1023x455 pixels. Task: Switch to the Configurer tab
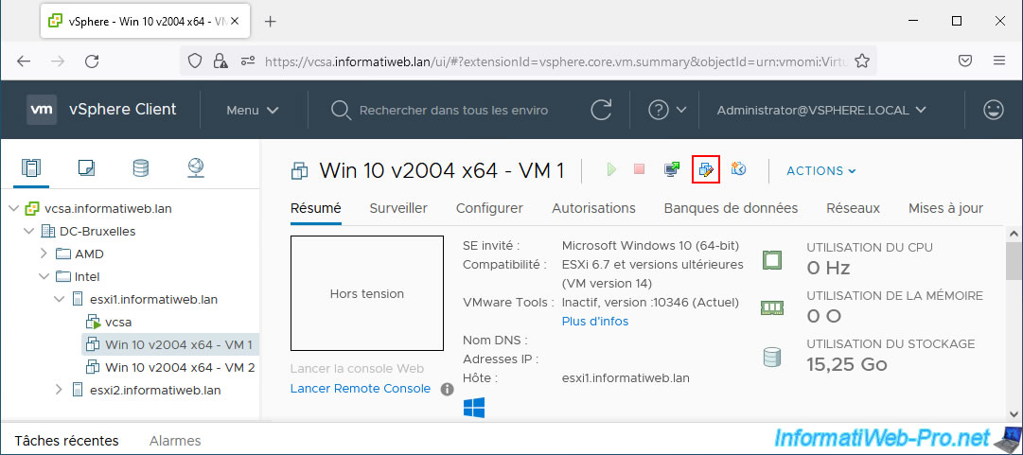pyautogui.click(x=489, y=208)
